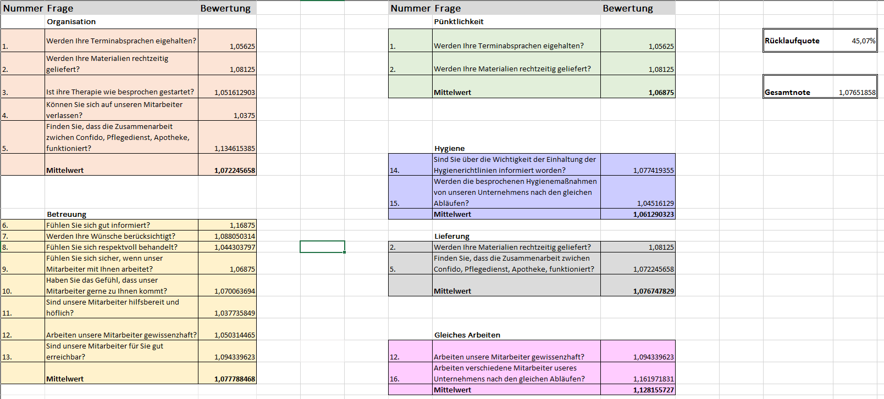Viewport: 884px width, 399px height.
Task: Select 'Fühlen Sie sich respektvoll behandelt?'
Action: point(121,247)
